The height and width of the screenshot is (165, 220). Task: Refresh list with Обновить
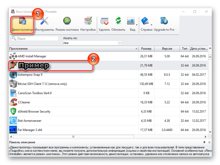click(x=118, y=24)
